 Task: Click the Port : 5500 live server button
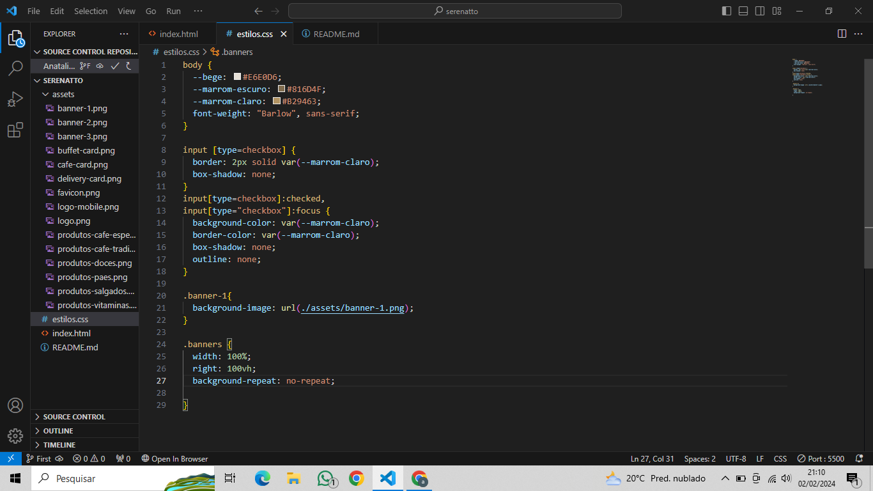click(x=821, y=458)
